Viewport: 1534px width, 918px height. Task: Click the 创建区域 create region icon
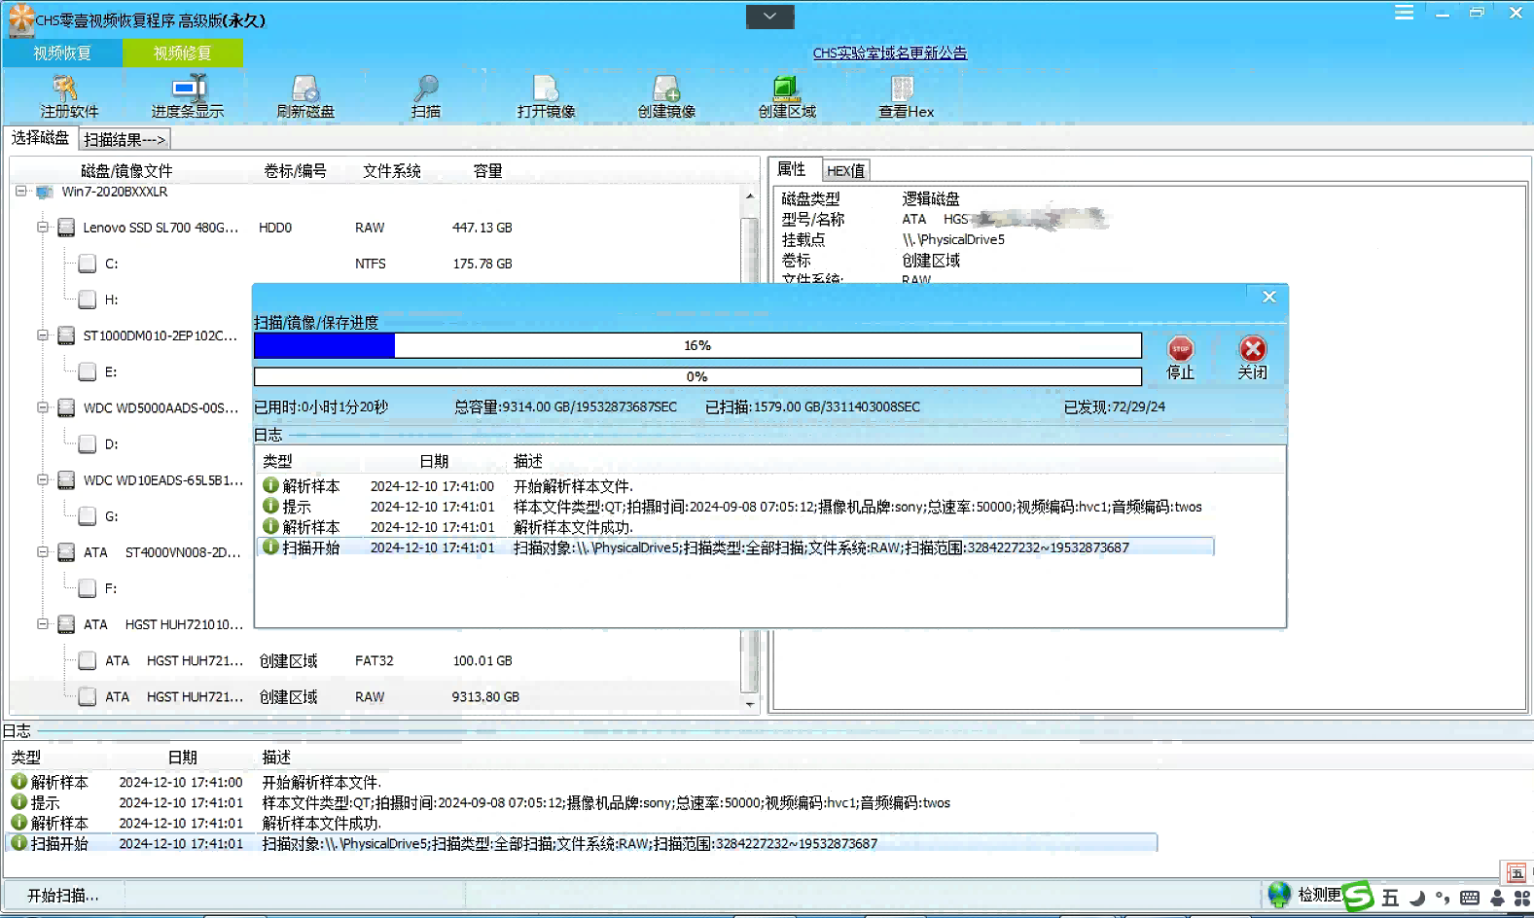point(786,88)
